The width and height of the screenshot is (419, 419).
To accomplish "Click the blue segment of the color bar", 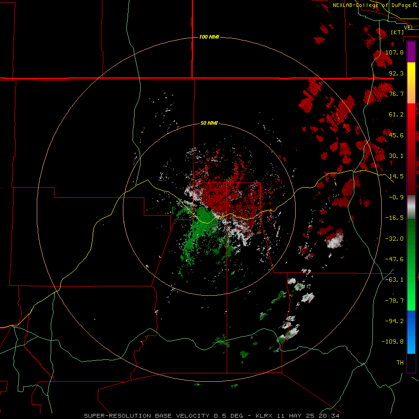I will pyautogui.click(x=411, y=332).
